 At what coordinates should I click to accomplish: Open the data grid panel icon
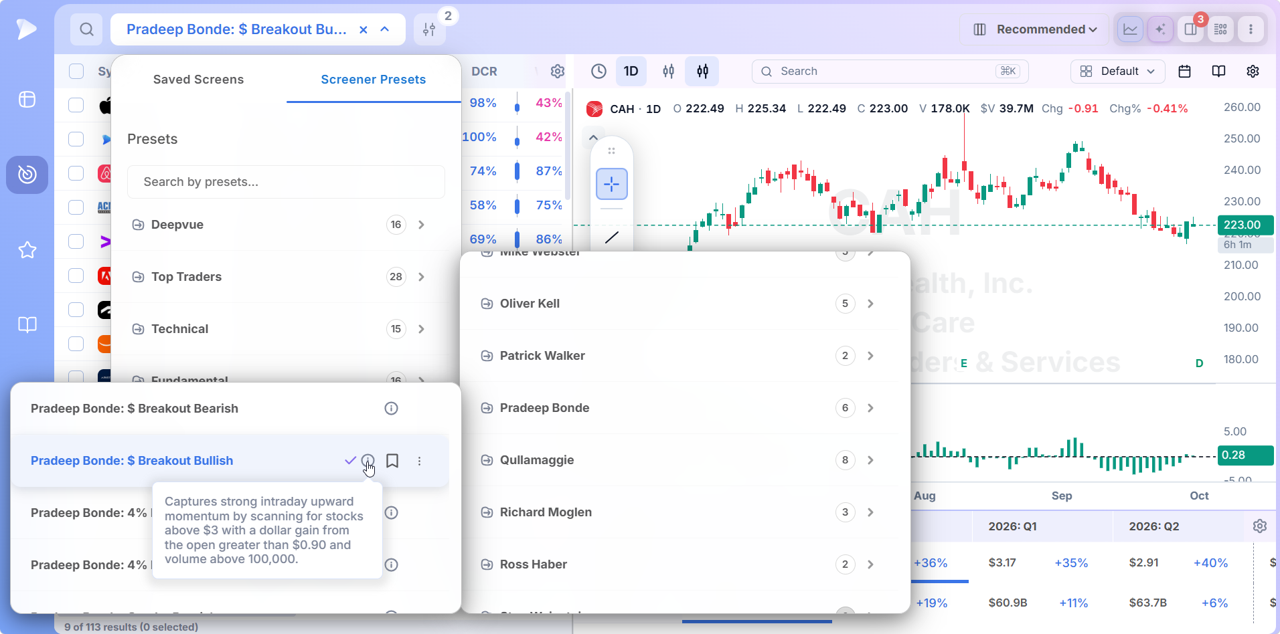coord(1220,29)
